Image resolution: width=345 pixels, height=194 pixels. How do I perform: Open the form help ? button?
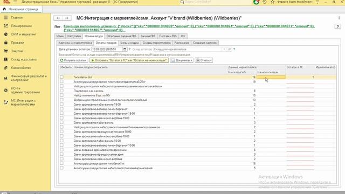click(x=338, y=26)
